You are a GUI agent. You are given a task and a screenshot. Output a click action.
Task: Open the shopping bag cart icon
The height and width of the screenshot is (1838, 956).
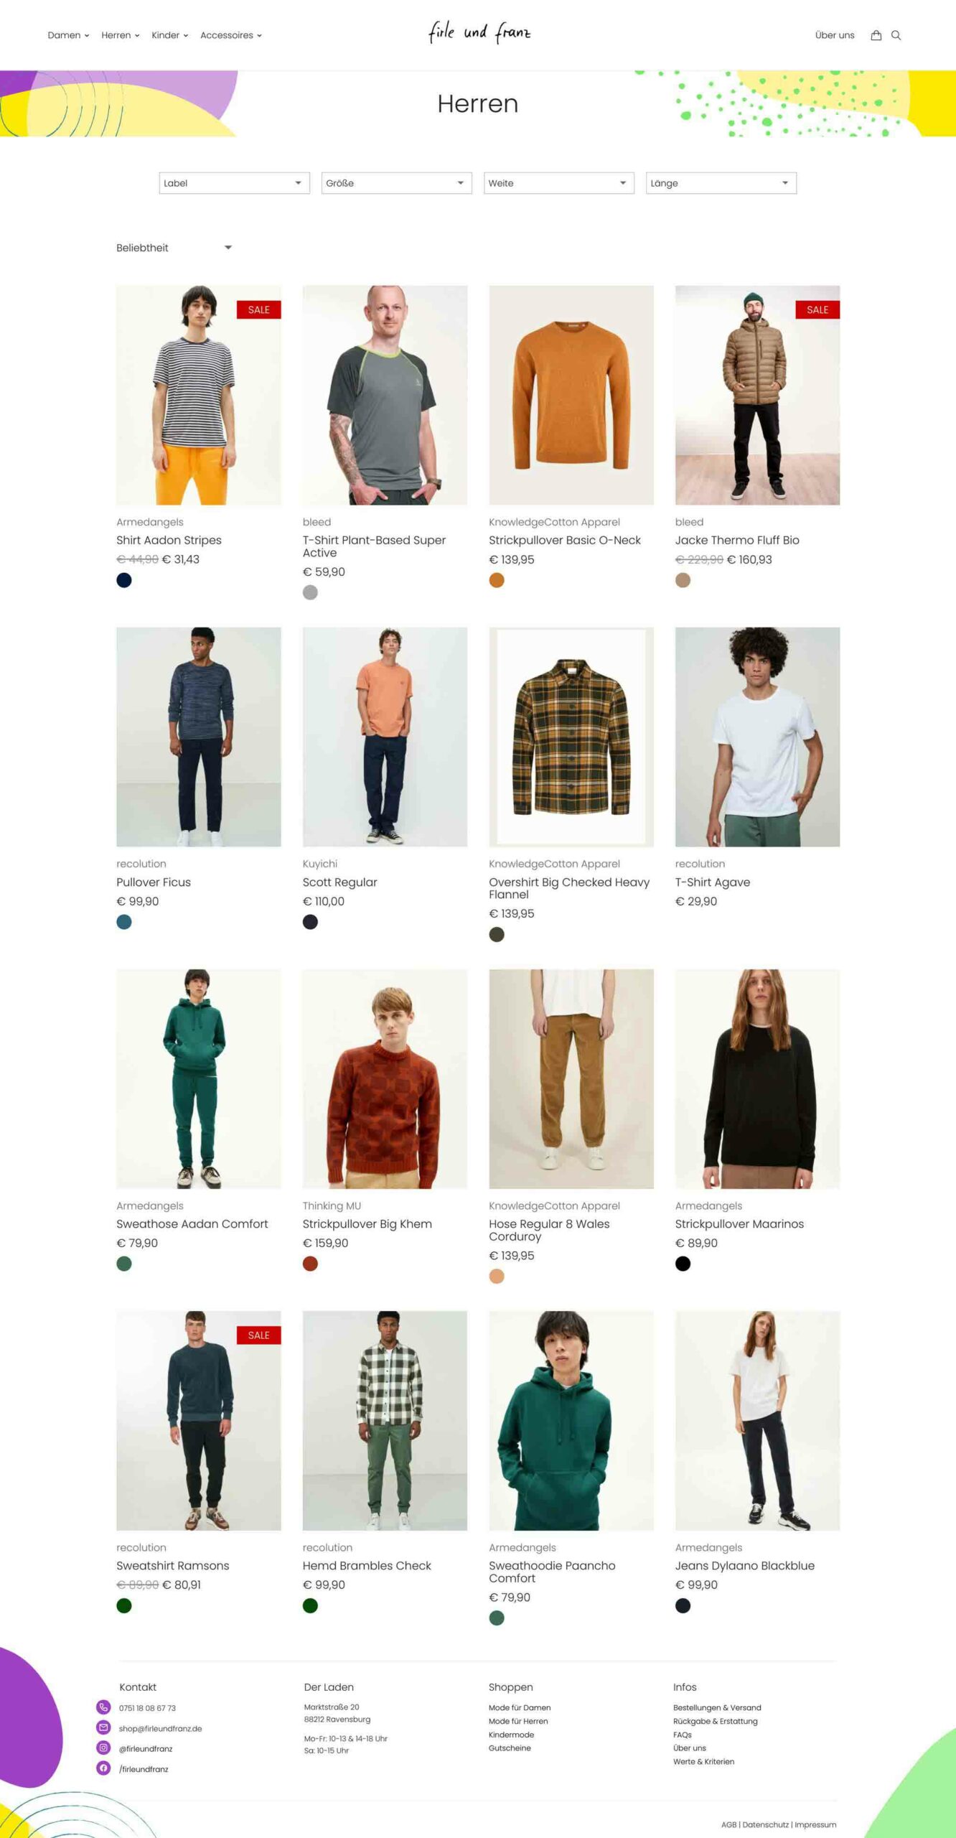[x=876, y=35]
